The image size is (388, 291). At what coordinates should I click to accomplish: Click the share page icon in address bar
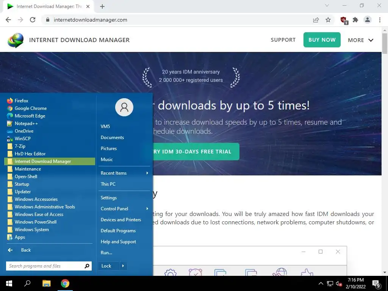point(316,20)
